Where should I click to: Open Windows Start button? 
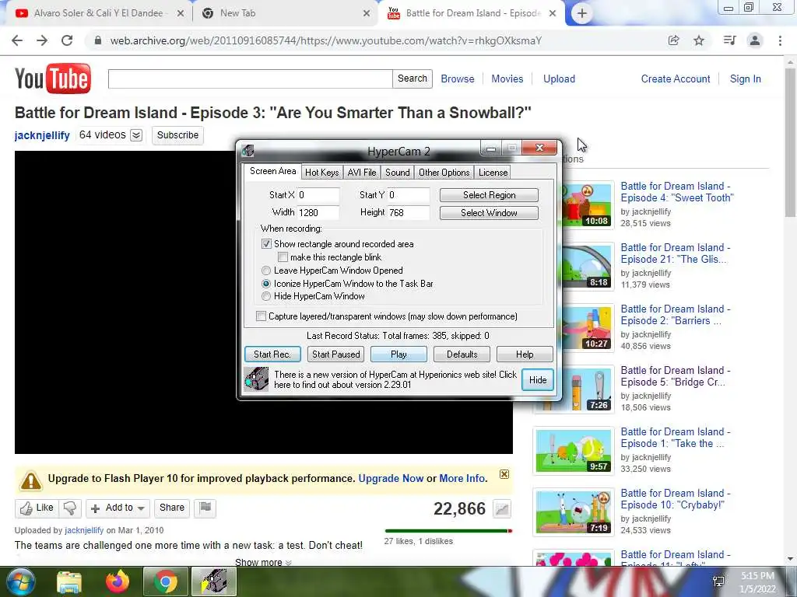tap(20, 581)
